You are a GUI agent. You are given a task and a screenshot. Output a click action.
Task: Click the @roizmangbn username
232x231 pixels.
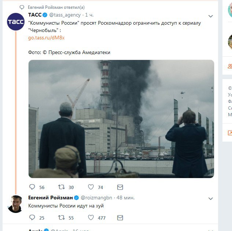[x=96, y=198]
